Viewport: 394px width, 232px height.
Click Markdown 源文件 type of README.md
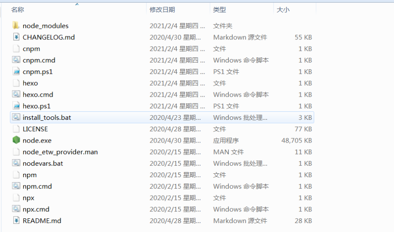[240, 221]
